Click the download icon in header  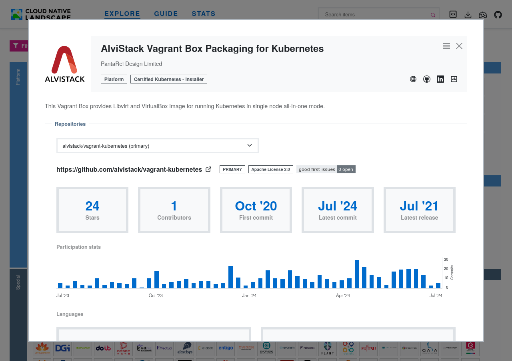pyautogui.click(x=468, y=15)
